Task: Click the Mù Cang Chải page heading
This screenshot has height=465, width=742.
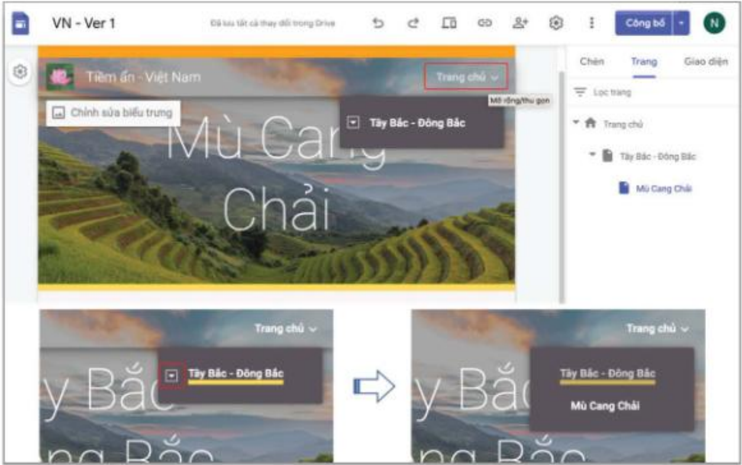Action: pyautogui.click(x=276, y=172)
